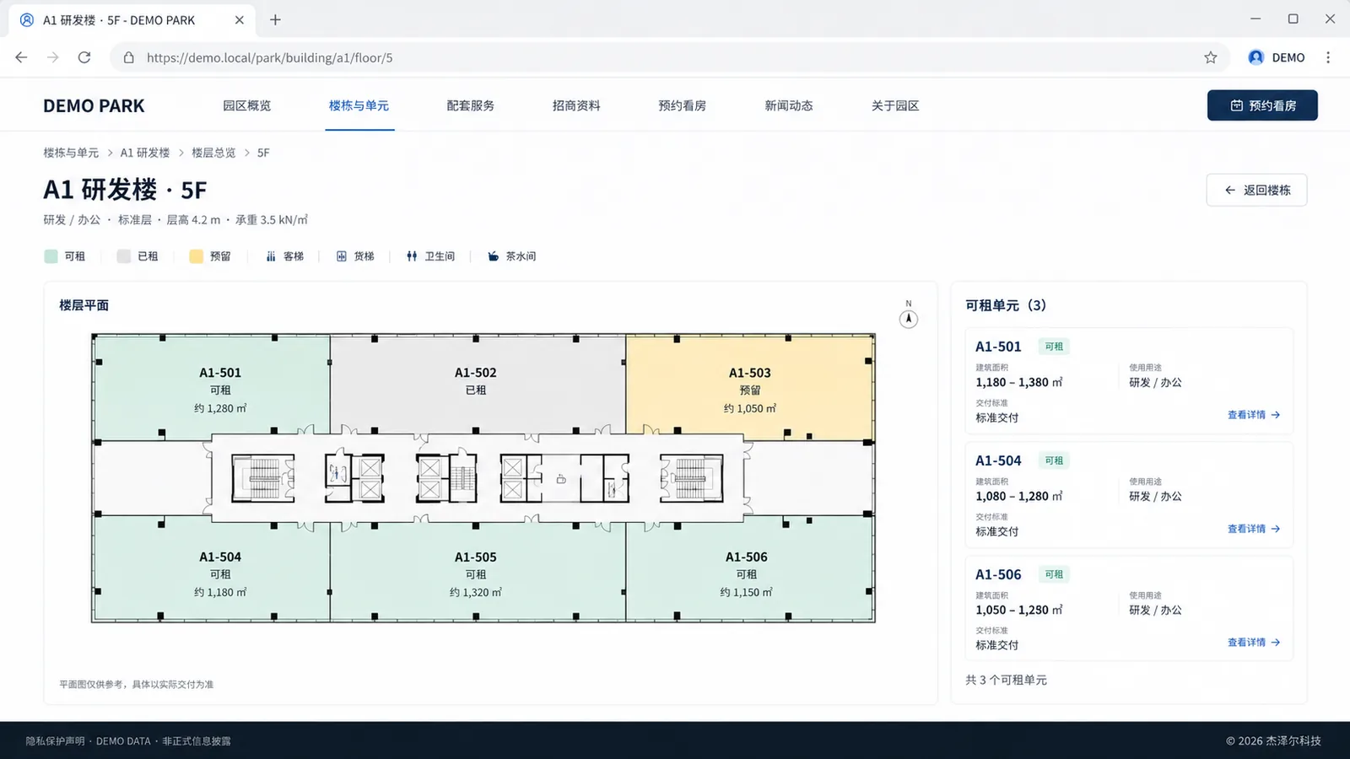The image size is (1350, 759).
Task: Click the DEMO PARK logo
Action: tap(94, 105)
